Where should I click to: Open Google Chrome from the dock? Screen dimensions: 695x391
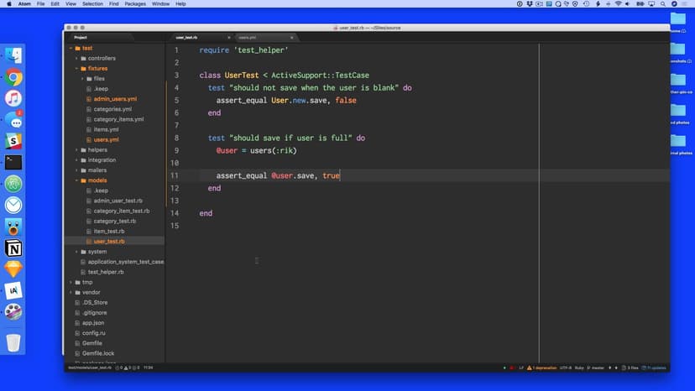pyautogui.click(x=13, y=77)
